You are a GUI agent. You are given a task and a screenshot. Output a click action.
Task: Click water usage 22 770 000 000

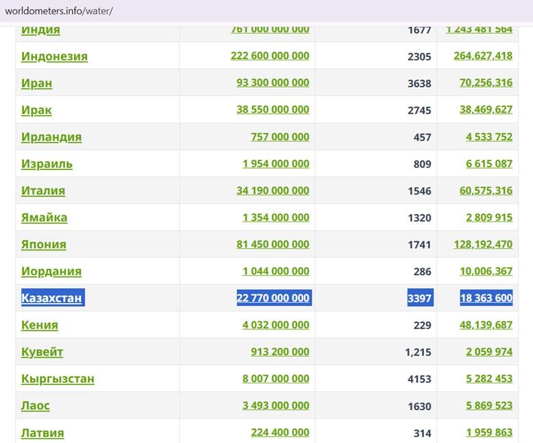tap(273, 298)
